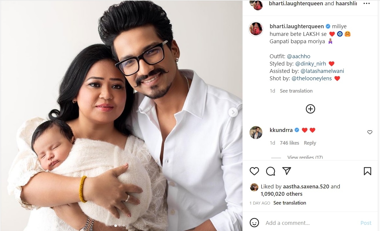Go to next photo with arrow

click(x=233, y=112)
